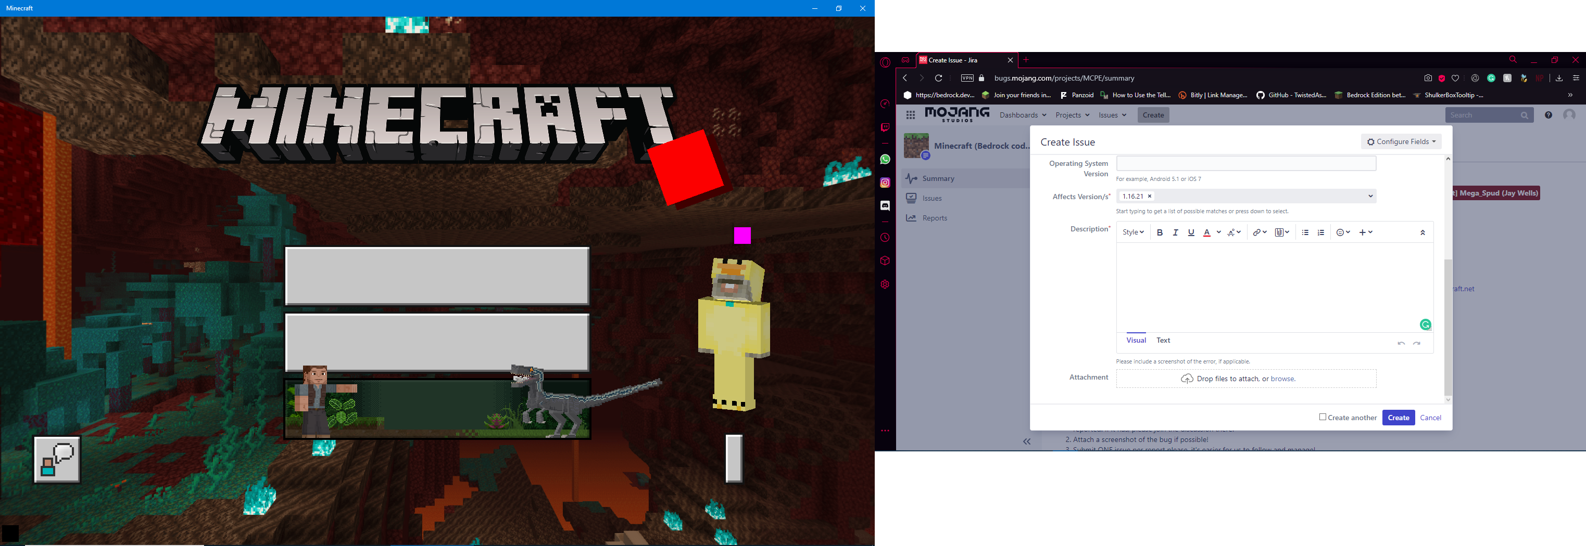Reload the bugs.mojang.com page
1586x546 pixels.
[938, 78]
